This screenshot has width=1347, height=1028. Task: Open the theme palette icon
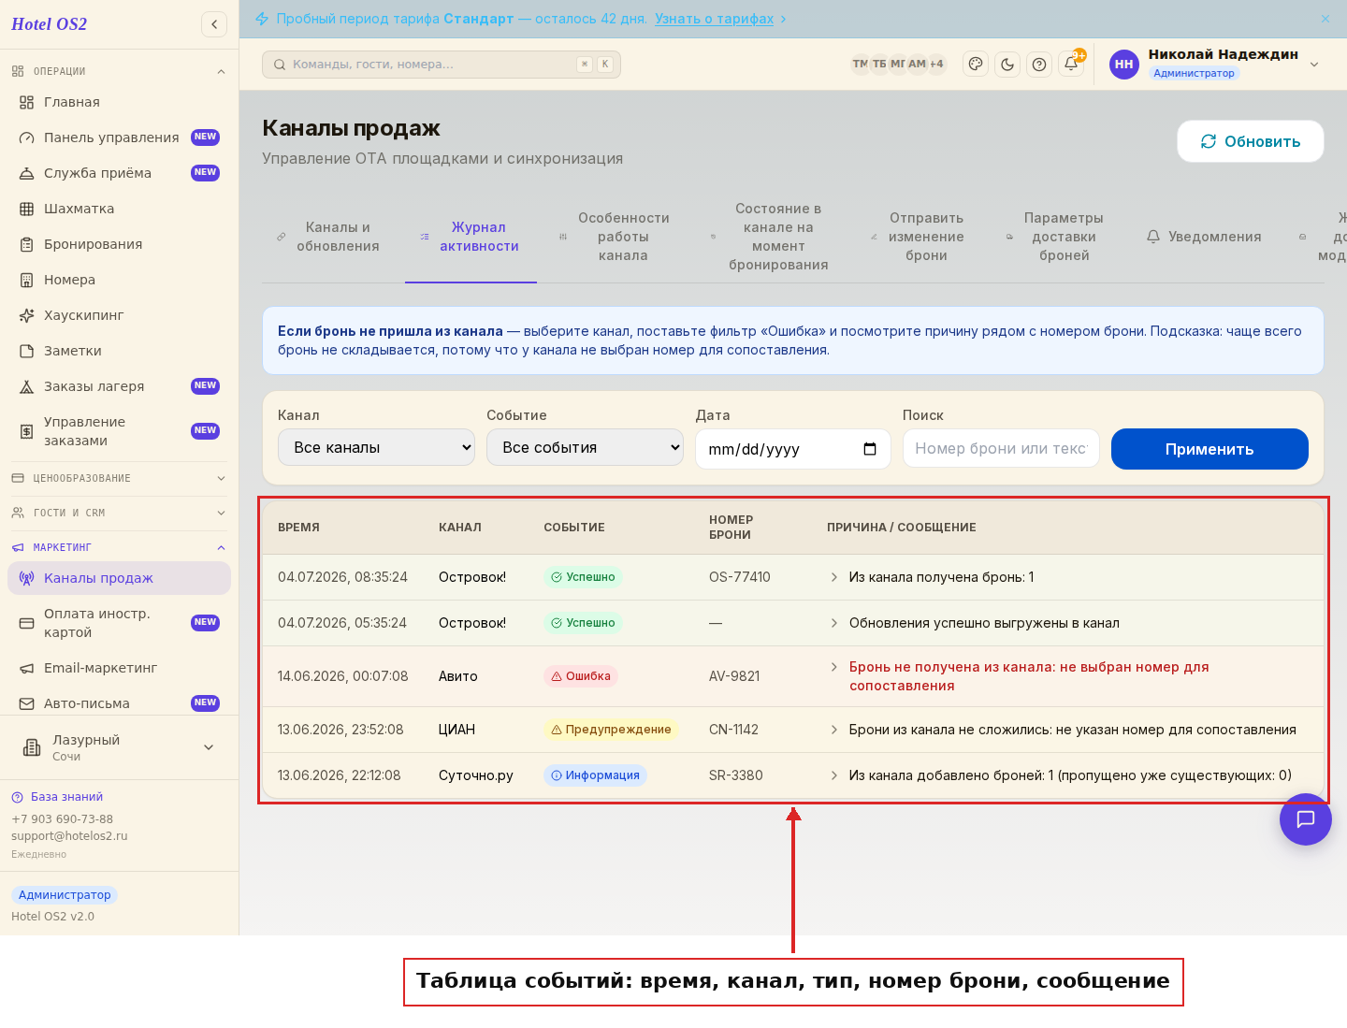click(x=976, y=64)
